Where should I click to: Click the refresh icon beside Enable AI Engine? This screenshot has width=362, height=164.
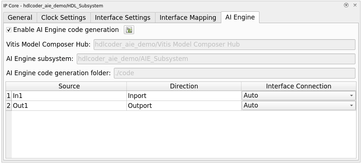[129, 30]
